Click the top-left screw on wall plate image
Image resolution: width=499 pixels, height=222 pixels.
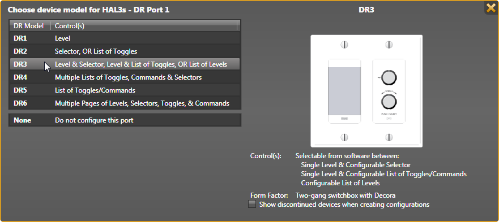coord(344,45)
